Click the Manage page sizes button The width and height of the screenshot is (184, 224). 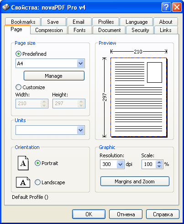(x=54, y=76)
